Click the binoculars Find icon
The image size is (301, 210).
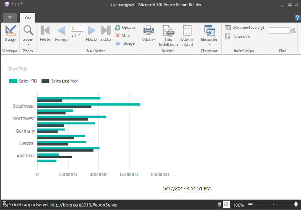293,31
